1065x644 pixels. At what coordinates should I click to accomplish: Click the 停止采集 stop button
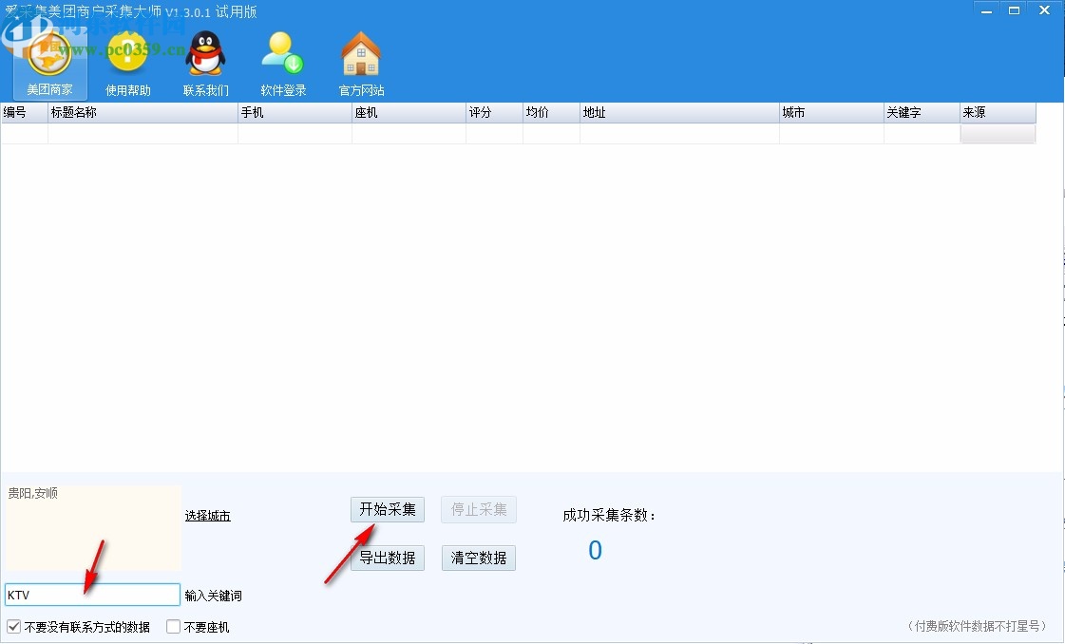[x=478, y=509]
